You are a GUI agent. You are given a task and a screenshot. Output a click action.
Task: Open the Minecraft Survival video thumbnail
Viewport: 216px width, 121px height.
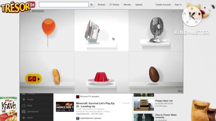[x=65, y=107]
